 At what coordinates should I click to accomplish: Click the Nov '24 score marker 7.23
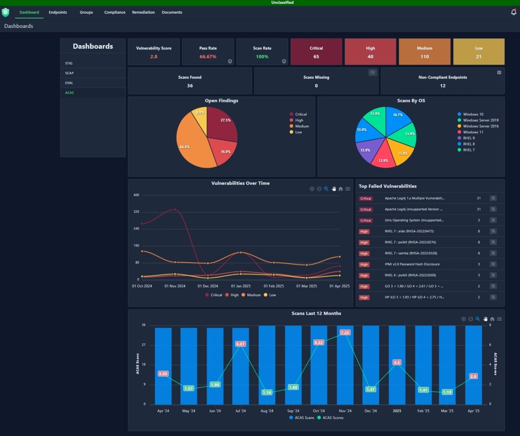point(345,333)
